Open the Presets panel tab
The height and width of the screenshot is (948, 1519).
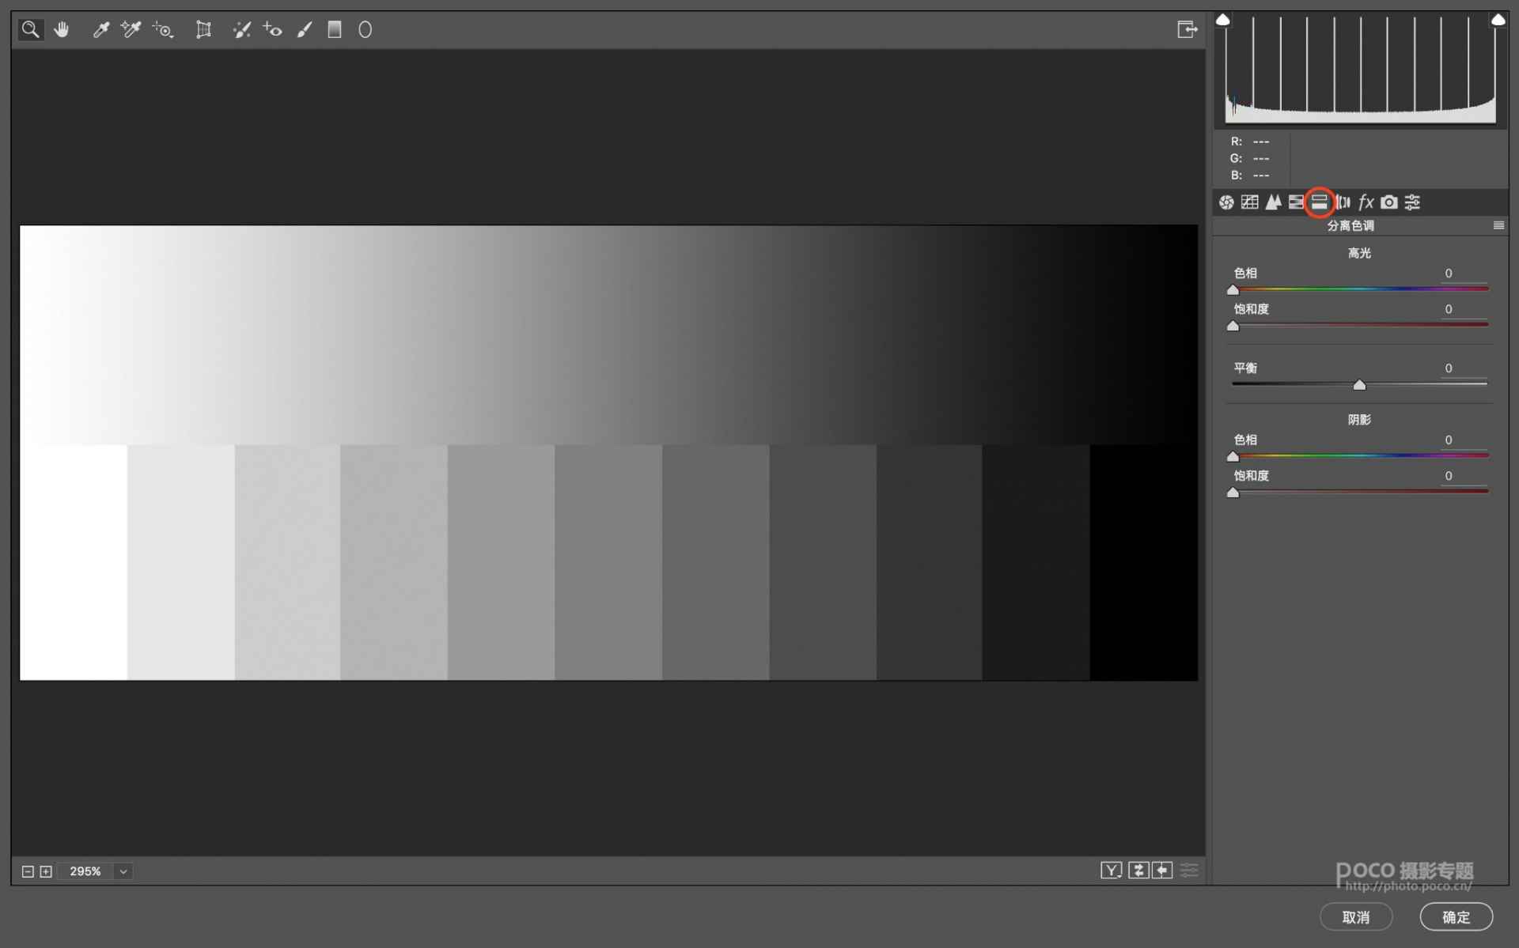coord(1412,202)
